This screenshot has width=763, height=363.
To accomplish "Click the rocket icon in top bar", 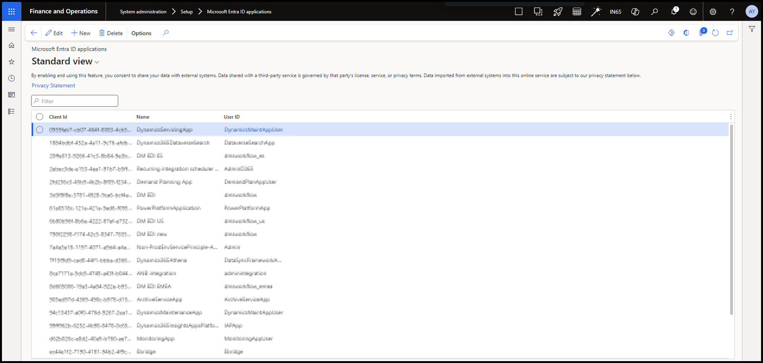I will pos(557,11).
